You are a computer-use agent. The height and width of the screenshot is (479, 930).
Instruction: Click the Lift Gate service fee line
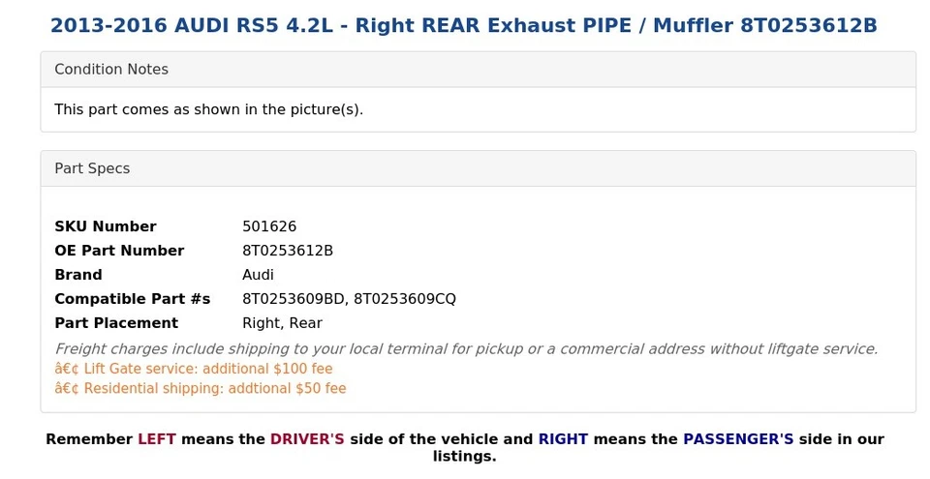(194, 369)
